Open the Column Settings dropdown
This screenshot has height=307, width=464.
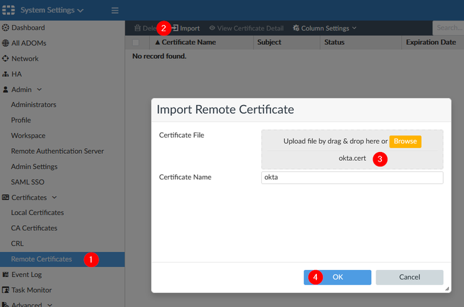coord(324,28)
